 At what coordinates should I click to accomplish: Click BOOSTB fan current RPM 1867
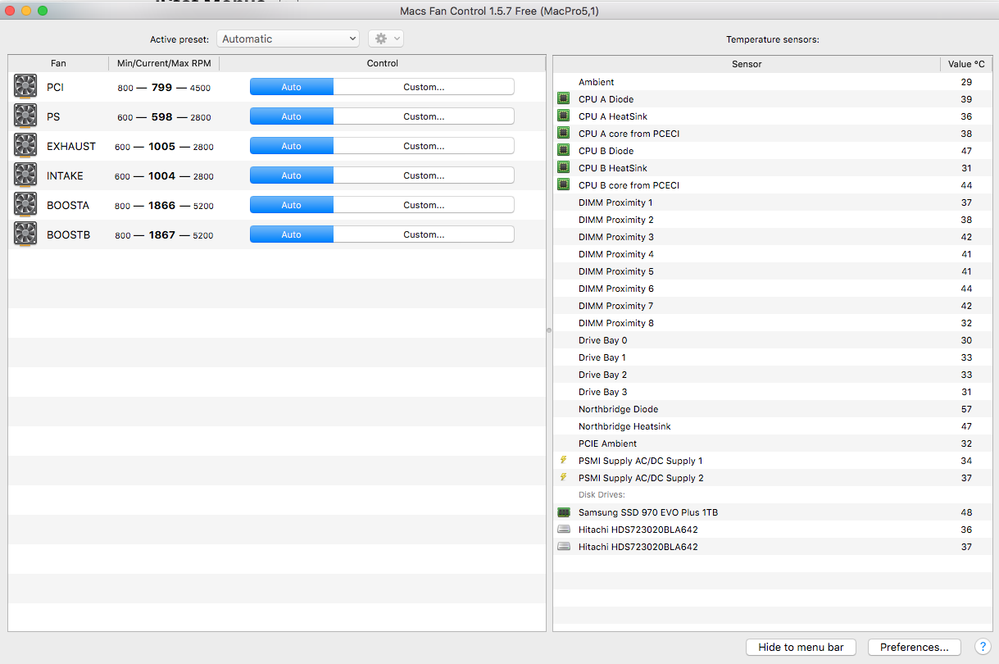point(161,234)
